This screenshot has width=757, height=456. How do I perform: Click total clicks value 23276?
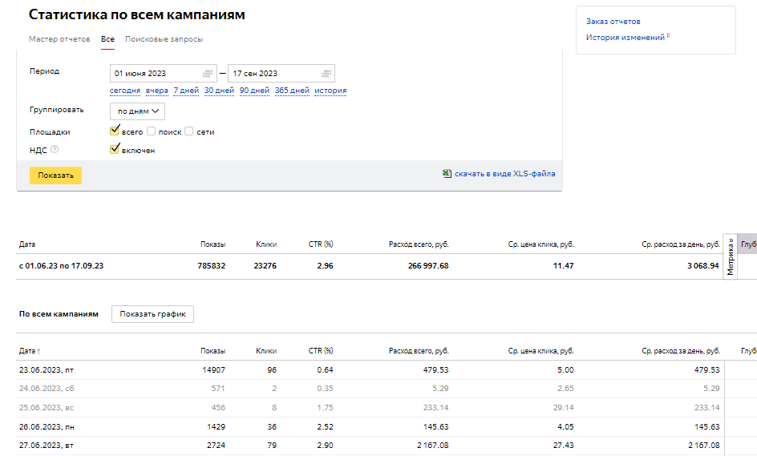(x=265, y=266)
